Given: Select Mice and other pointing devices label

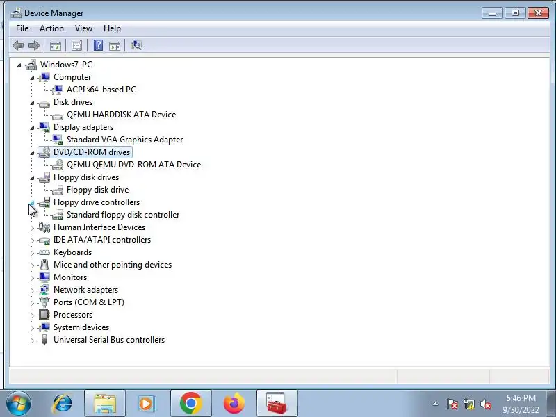Looking at the screenshot, I should click(113, 265).
